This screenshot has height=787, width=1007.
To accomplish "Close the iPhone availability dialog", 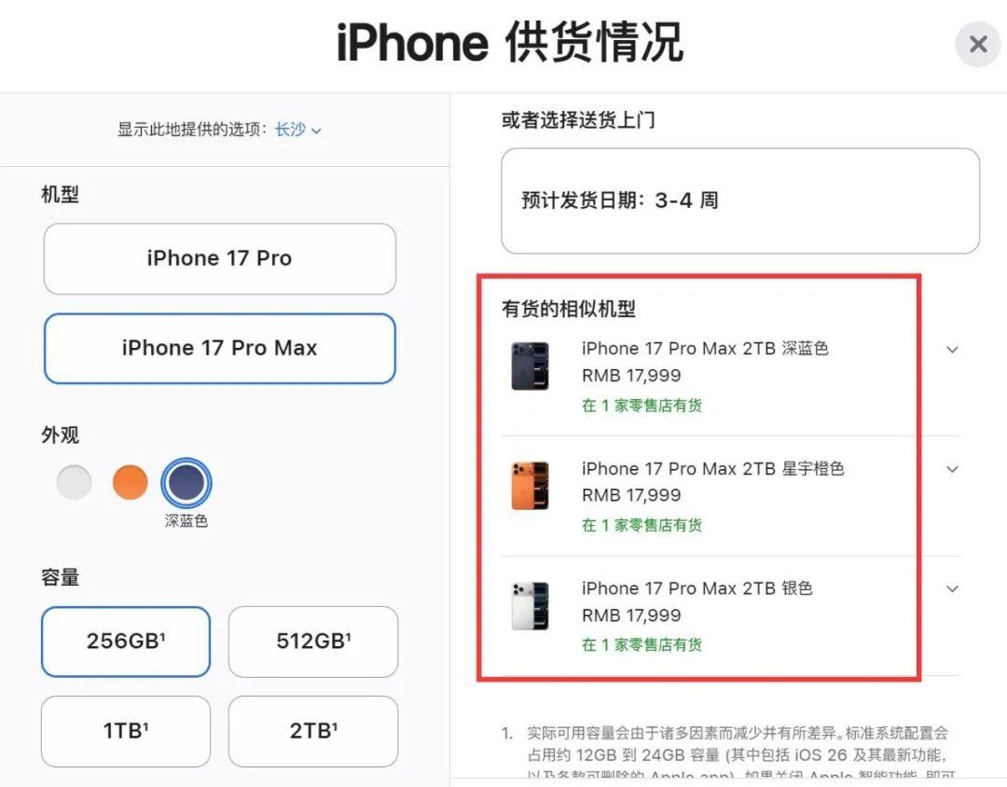I will pos(977,45).
